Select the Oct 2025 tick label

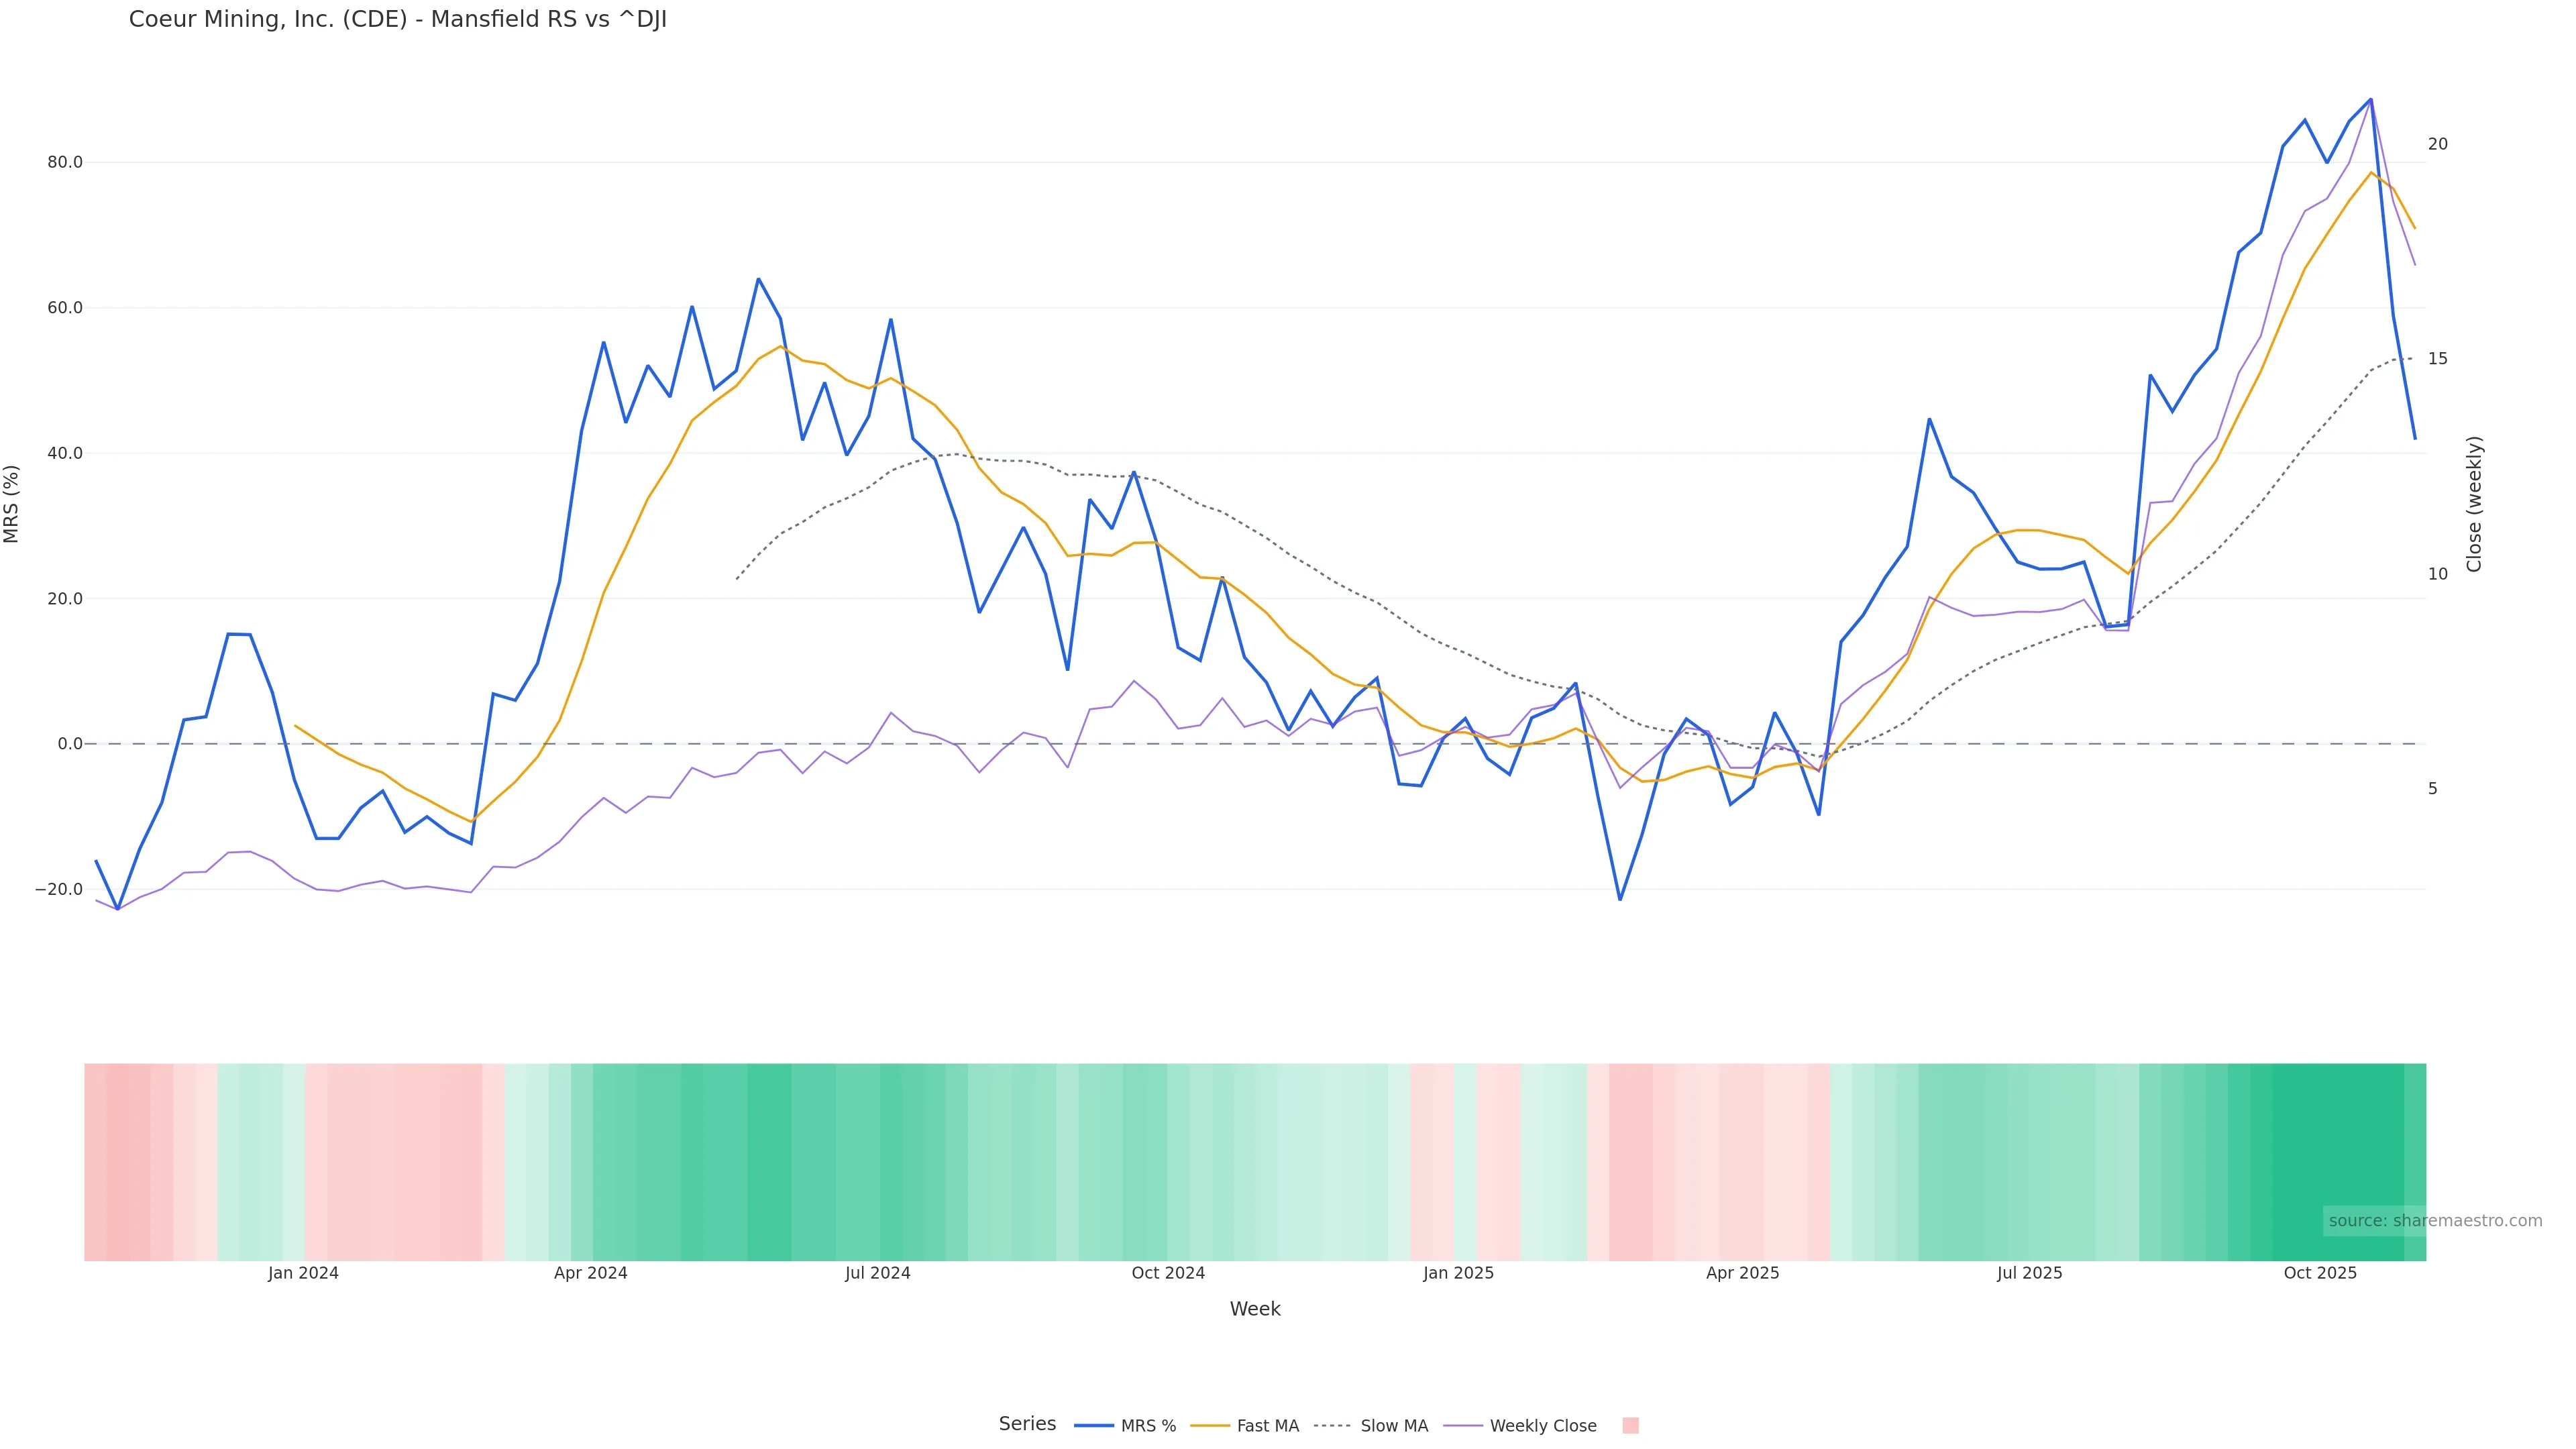tap(2320, 1274)
